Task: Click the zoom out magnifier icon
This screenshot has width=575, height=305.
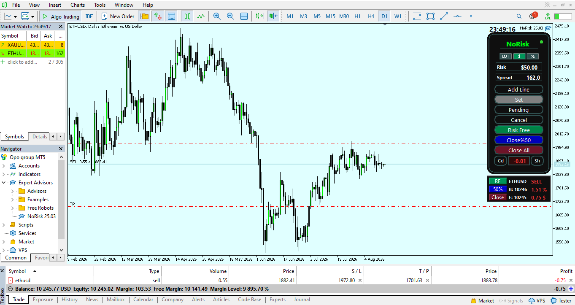Action: [x=230, y=16]
